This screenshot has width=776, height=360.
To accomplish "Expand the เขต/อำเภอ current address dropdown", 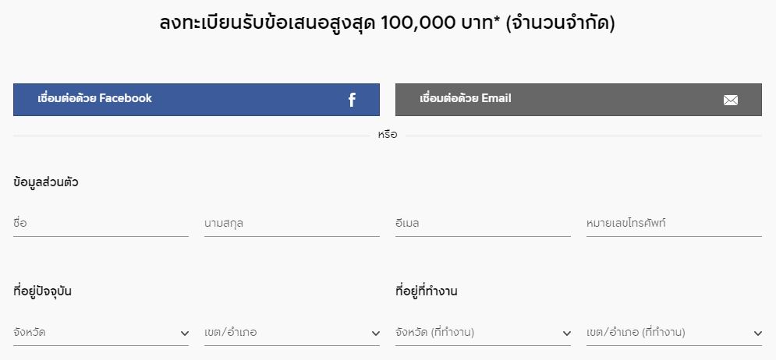I will click(x=285, y=333).
